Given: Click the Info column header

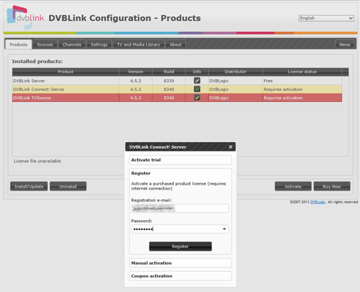Looking at the screenshot, I should point(197,71).
